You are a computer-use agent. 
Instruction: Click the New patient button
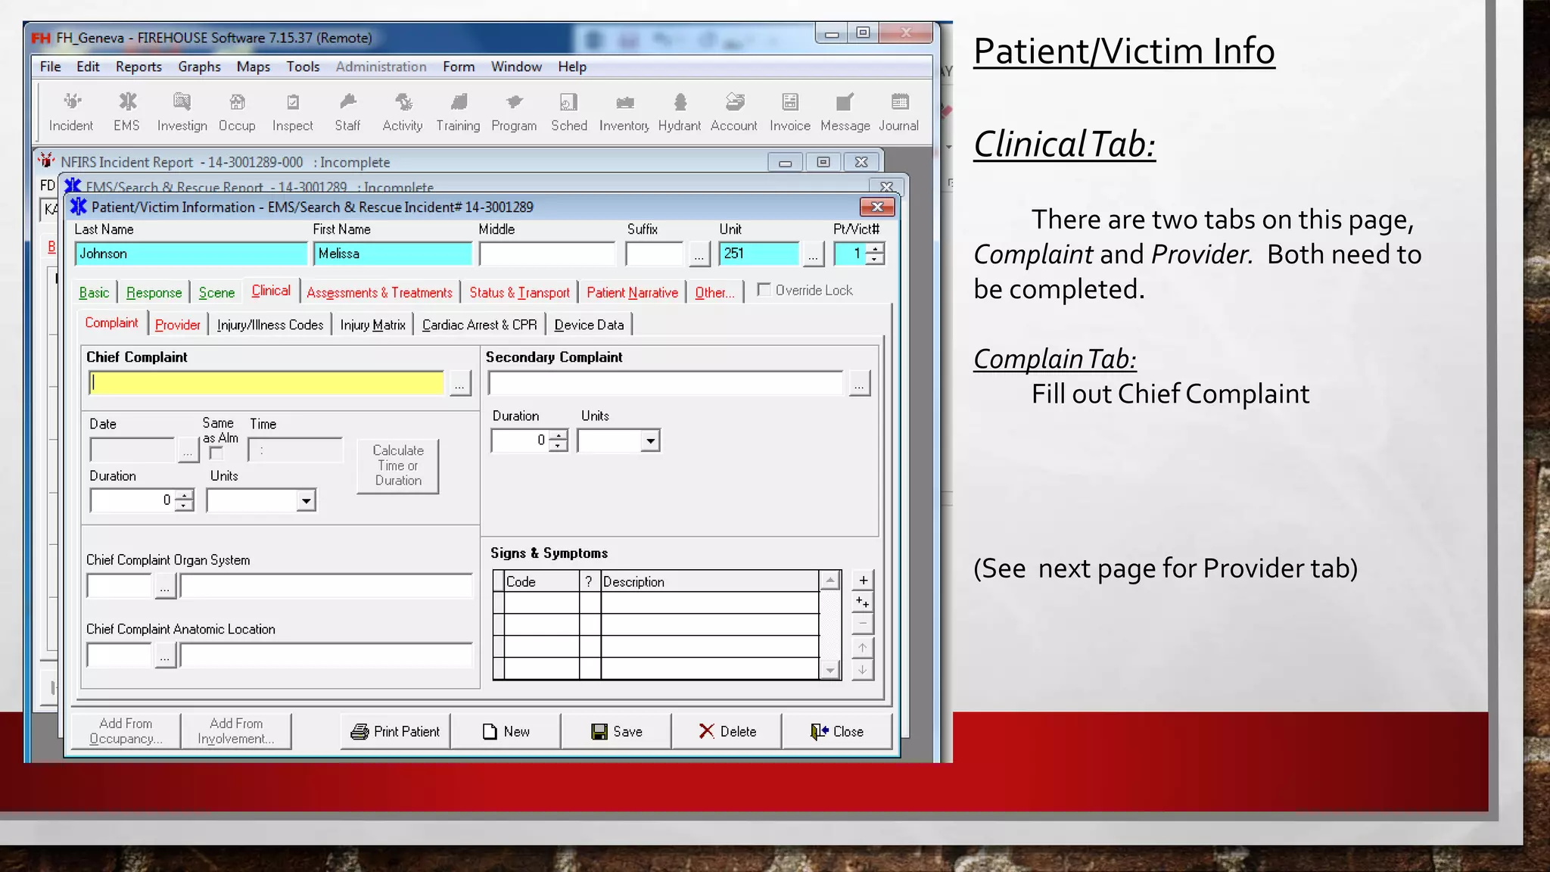(x=506, y=731)
